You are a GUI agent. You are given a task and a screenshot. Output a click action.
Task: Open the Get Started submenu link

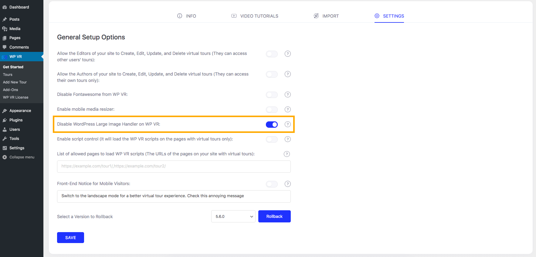pos(13,67)
